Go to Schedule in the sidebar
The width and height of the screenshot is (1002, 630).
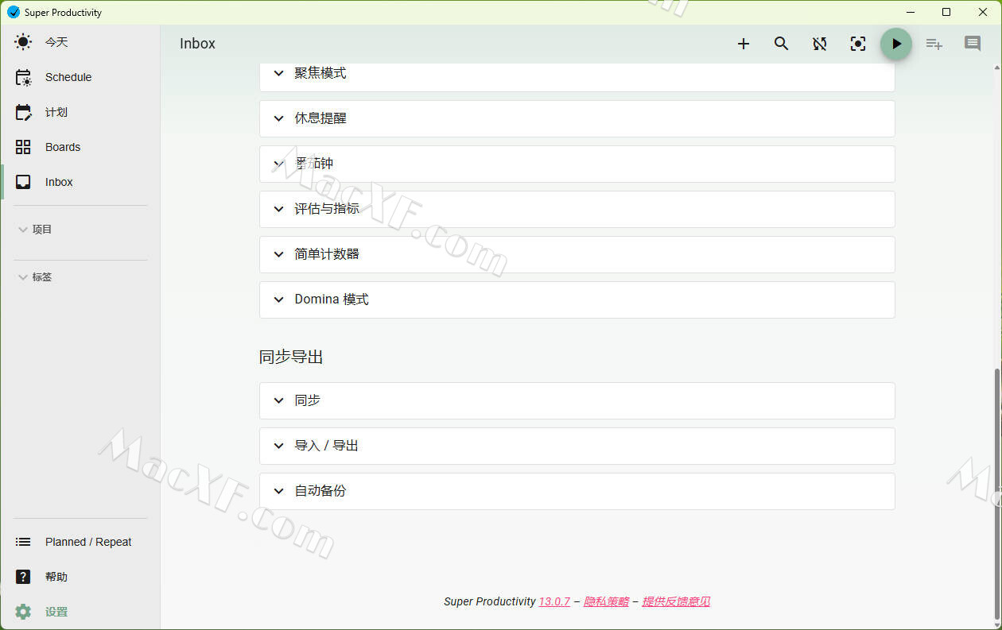click(x=80, y=77)
